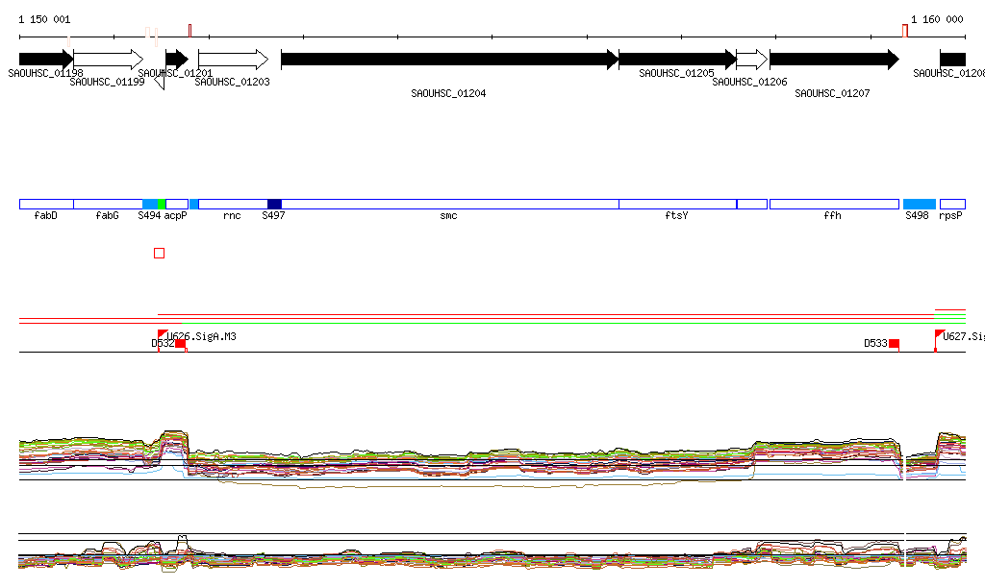The width and height of the screenshot is (985, 587).
Task: Click the ftsY gene box
Action: coord(676,204)
